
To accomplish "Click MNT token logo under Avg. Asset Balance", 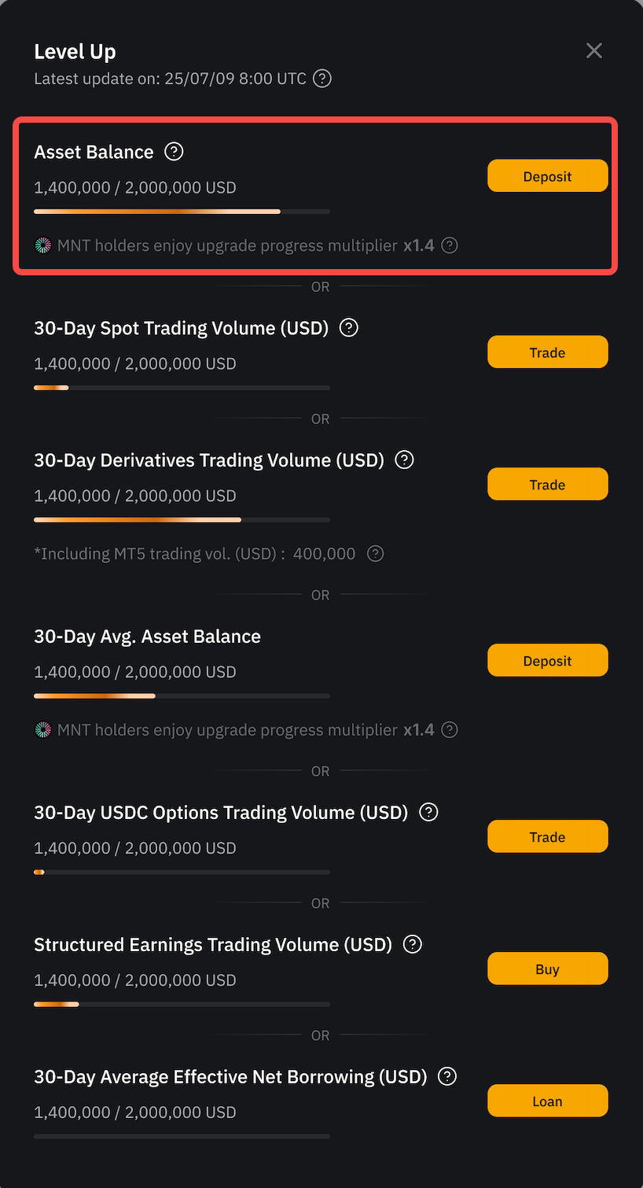I will coord(43,730).
